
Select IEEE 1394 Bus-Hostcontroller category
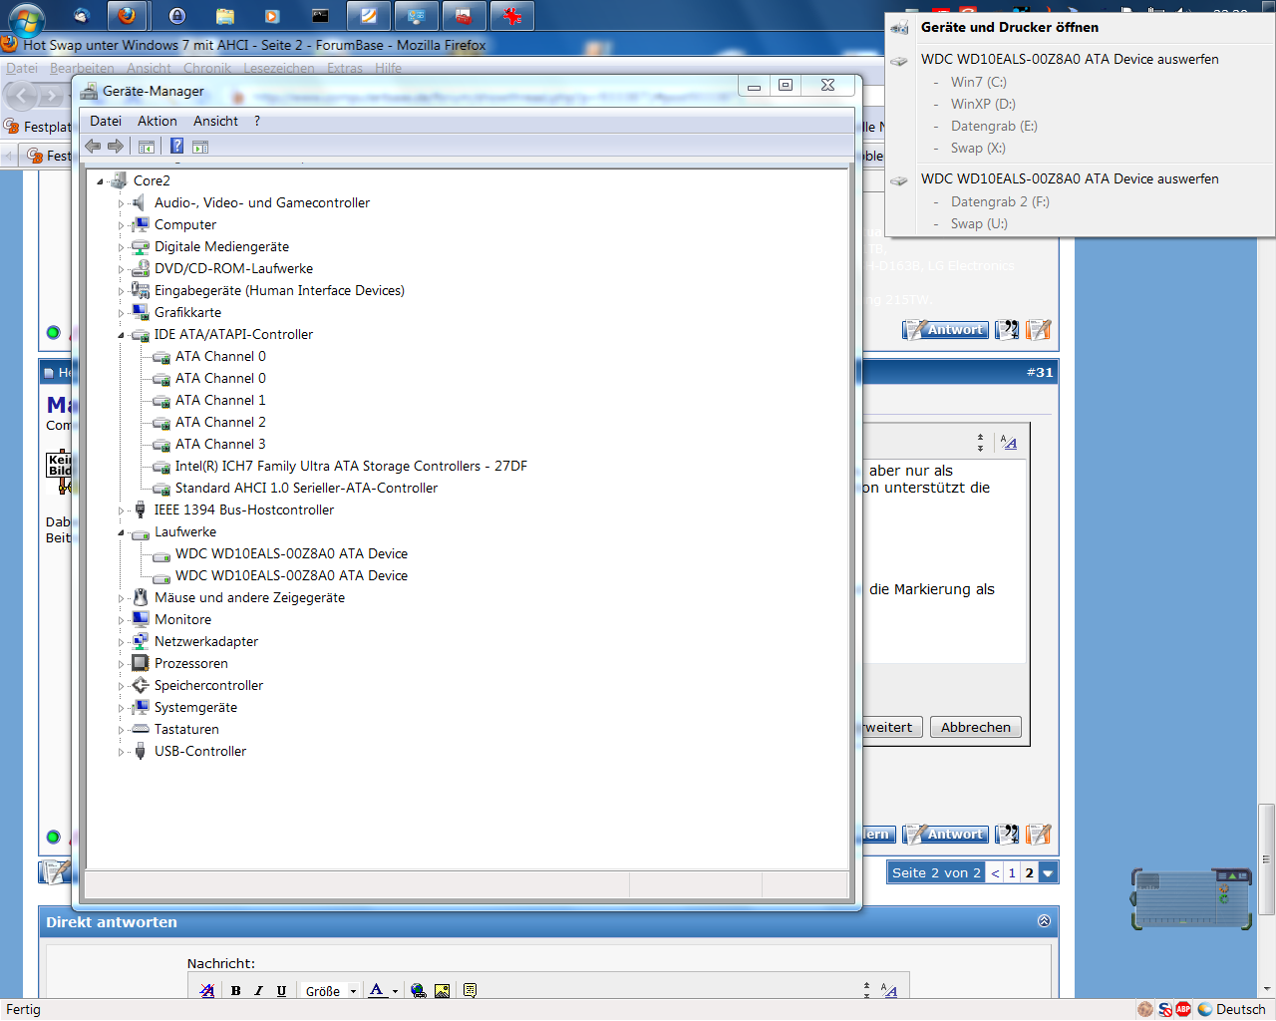(x=243, y=510)
